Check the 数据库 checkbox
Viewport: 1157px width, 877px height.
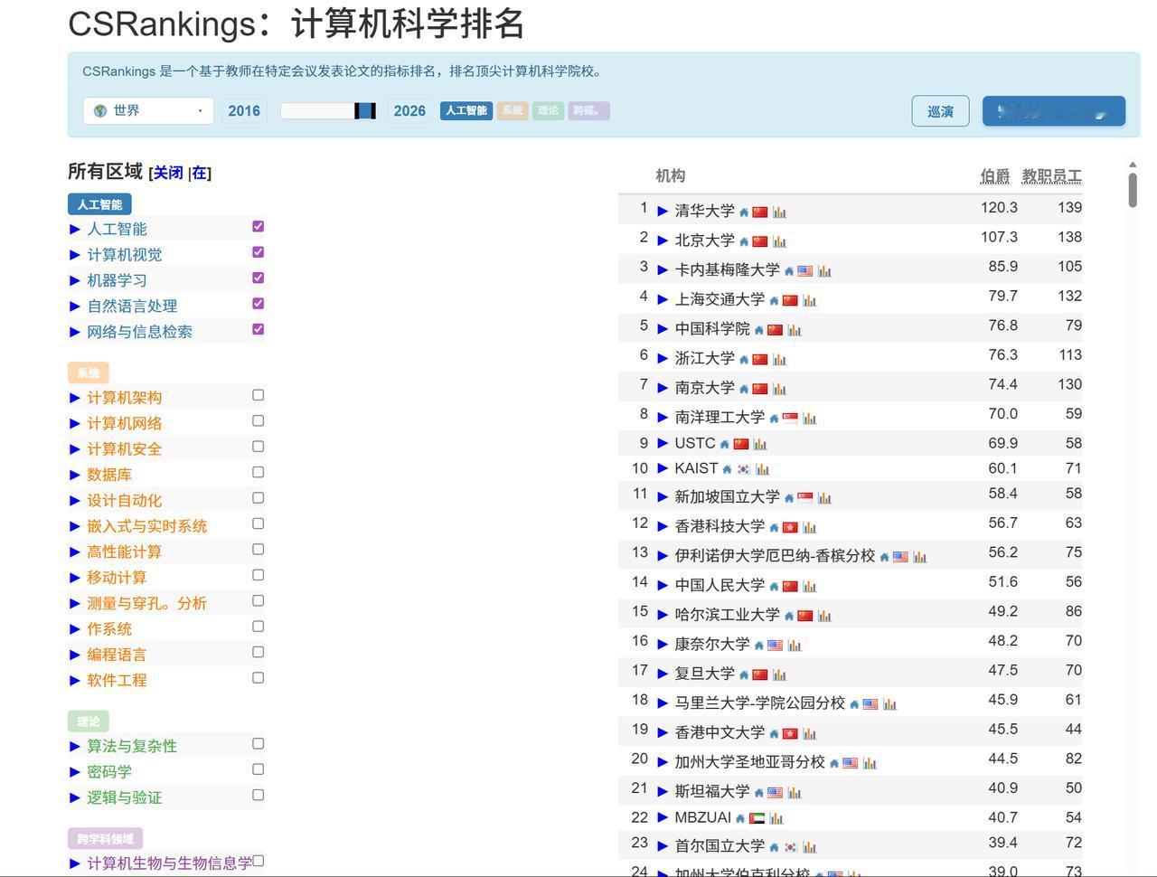[259, 472]
